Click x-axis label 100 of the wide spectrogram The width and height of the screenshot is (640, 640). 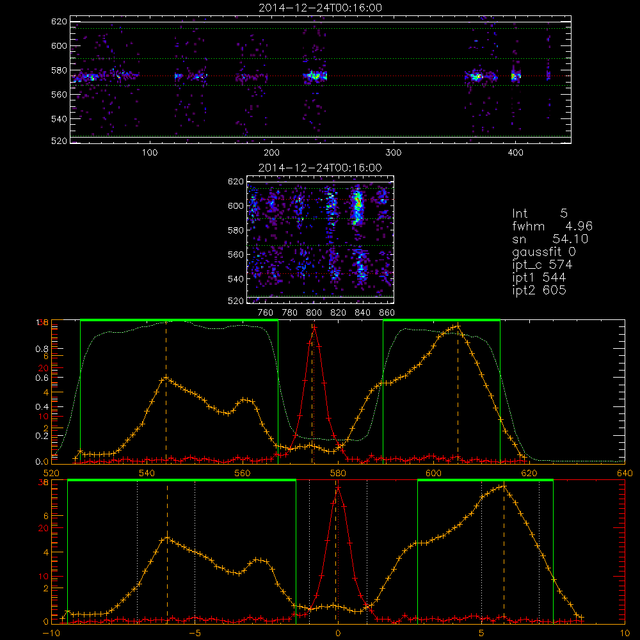[150, 153]
